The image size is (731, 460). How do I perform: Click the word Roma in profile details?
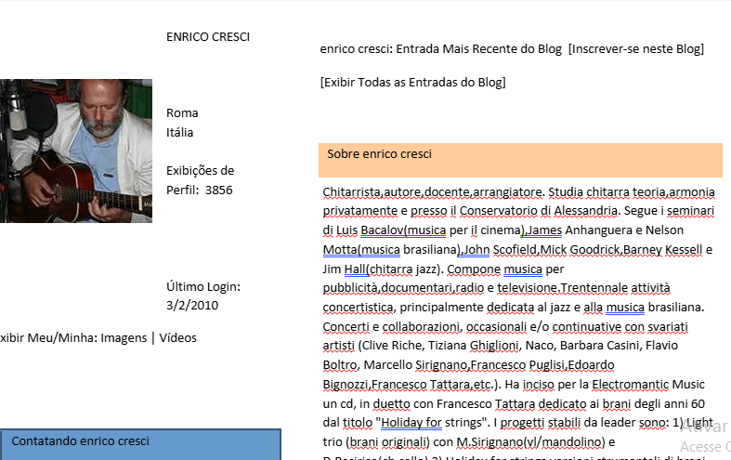(x=182, y=112)
